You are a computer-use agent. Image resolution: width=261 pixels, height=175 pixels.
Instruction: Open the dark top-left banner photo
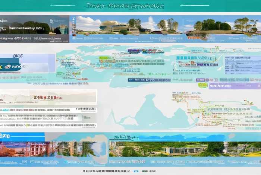click(x=34, y=29)
